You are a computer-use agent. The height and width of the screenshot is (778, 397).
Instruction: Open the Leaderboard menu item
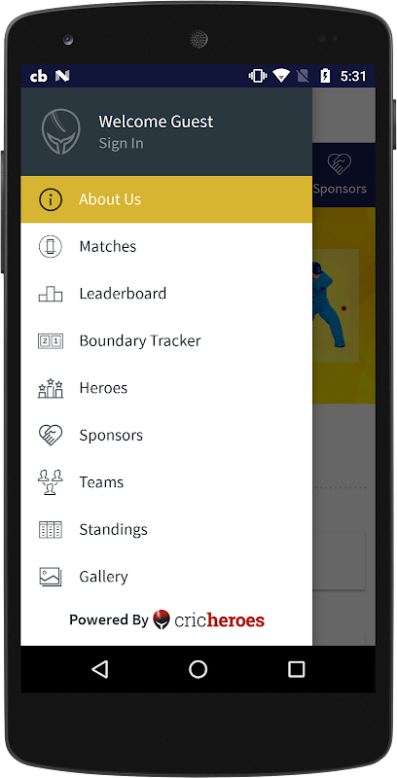click(x=166, y=294)
